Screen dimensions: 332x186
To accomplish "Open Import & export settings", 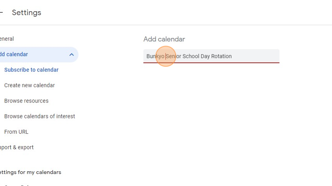I will [17, 147].
